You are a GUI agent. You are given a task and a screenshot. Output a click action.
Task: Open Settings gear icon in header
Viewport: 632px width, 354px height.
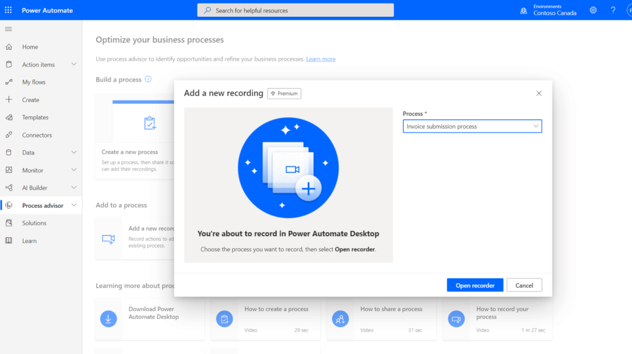tap(593, 10)
